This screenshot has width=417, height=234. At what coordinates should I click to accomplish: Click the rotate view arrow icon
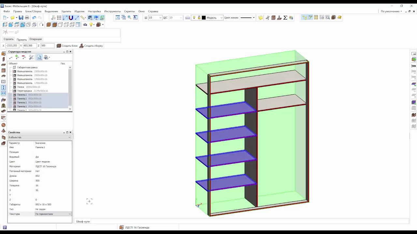point(41,25)
